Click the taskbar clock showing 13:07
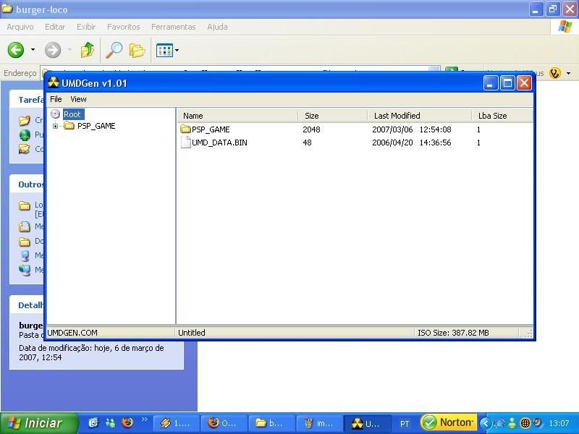The image size is (579, 434). pyautogui.click(x=559, y=423)
